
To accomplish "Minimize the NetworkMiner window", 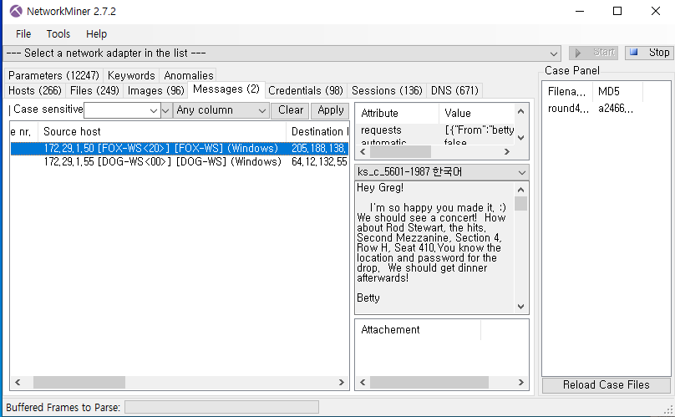I will tap(580, 11).
